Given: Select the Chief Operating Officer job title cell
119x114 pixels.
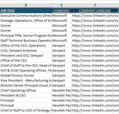Looking at the screenshot, I should (26, 90).
